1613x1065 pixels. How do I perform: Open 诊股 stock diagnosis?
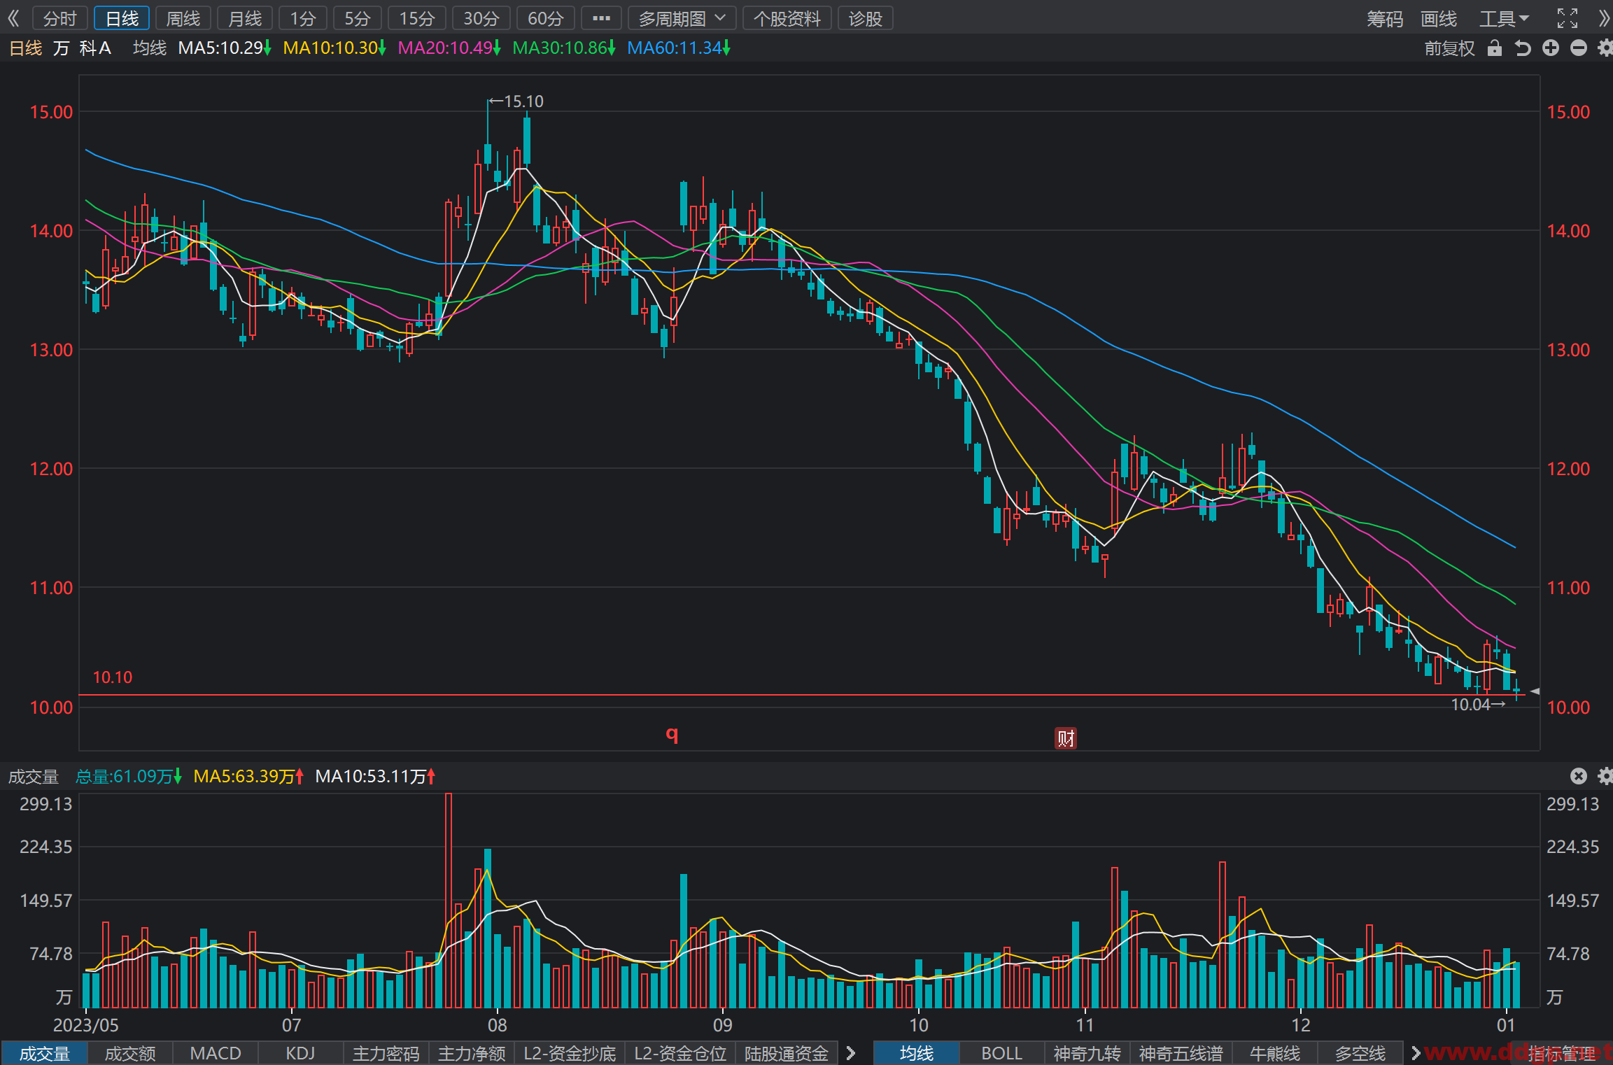pyautogui.click(x=866, y=18)
